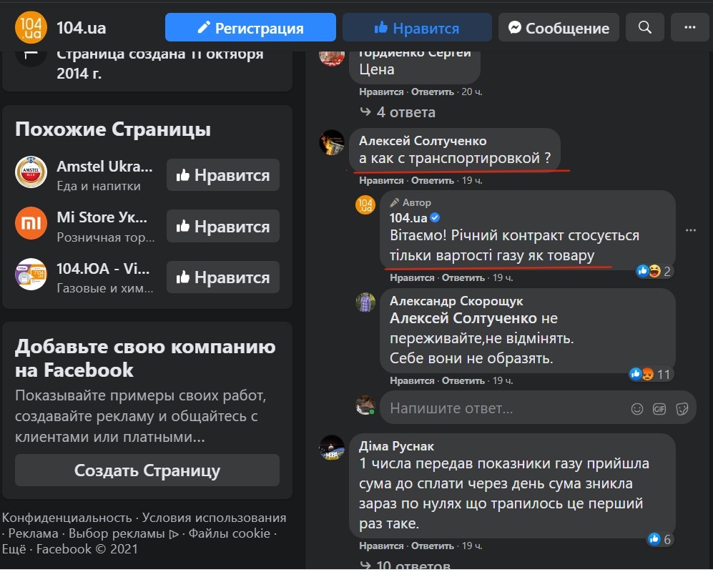
Task: Reply to Александр Скорощук's reply
Action: pyautogui.click(x=463, y=380)
